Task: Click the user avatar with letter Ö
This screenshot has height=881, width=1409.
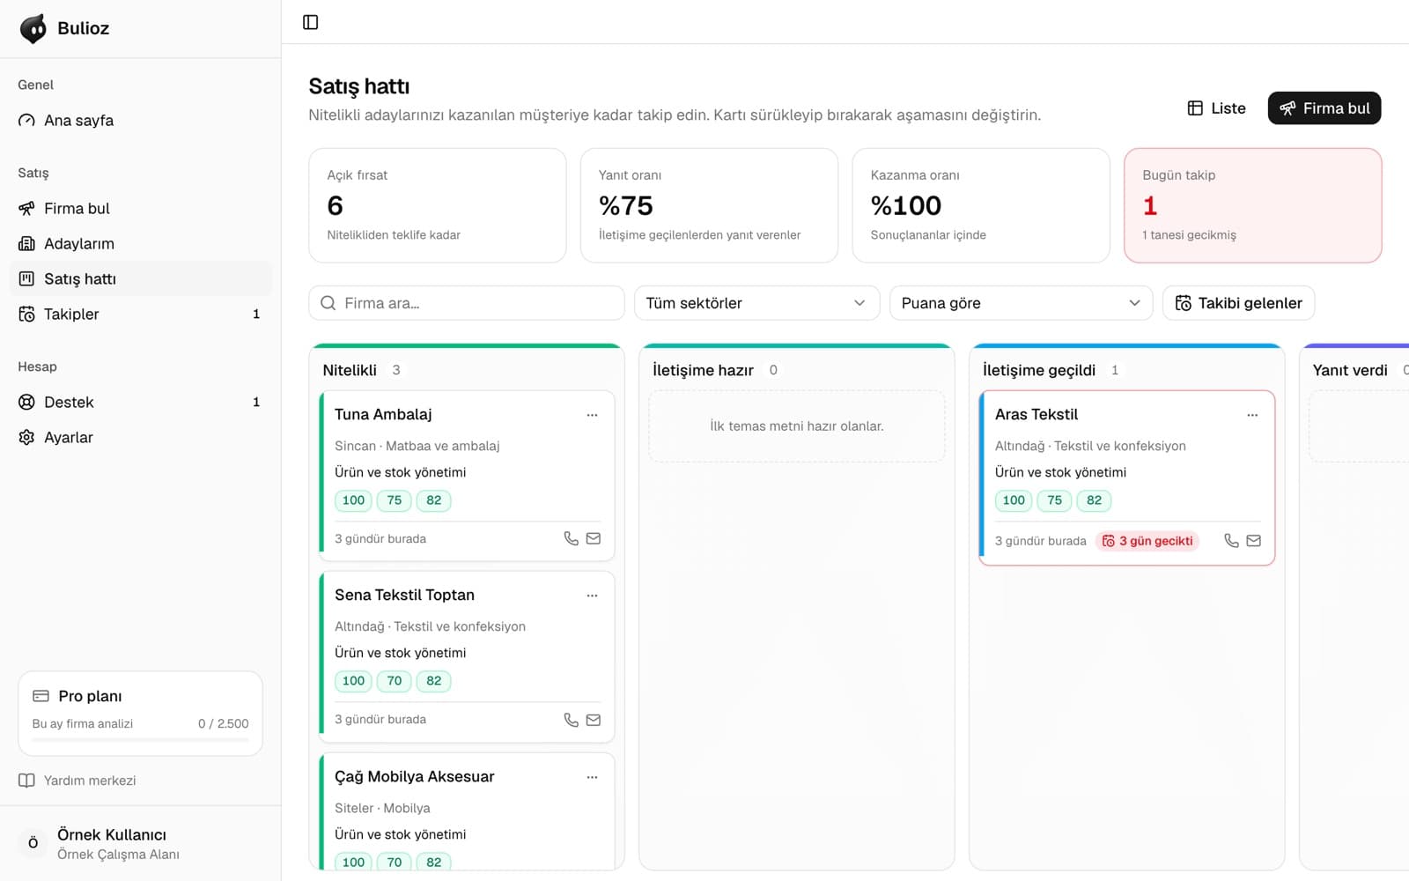Action: (33, 843)
